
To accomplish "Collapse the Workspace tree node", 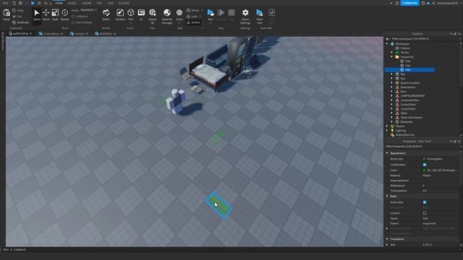I will 388,43.
